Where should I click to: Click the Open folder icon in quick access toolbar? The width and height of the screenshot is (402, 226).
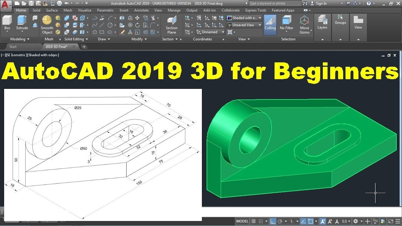click(x=24, y=3)
